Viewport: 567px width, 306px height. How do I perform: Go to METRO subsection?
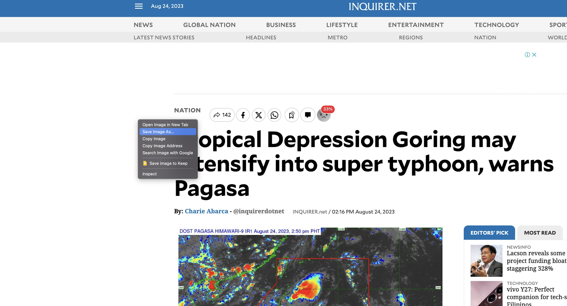click(x=338, y=38)
